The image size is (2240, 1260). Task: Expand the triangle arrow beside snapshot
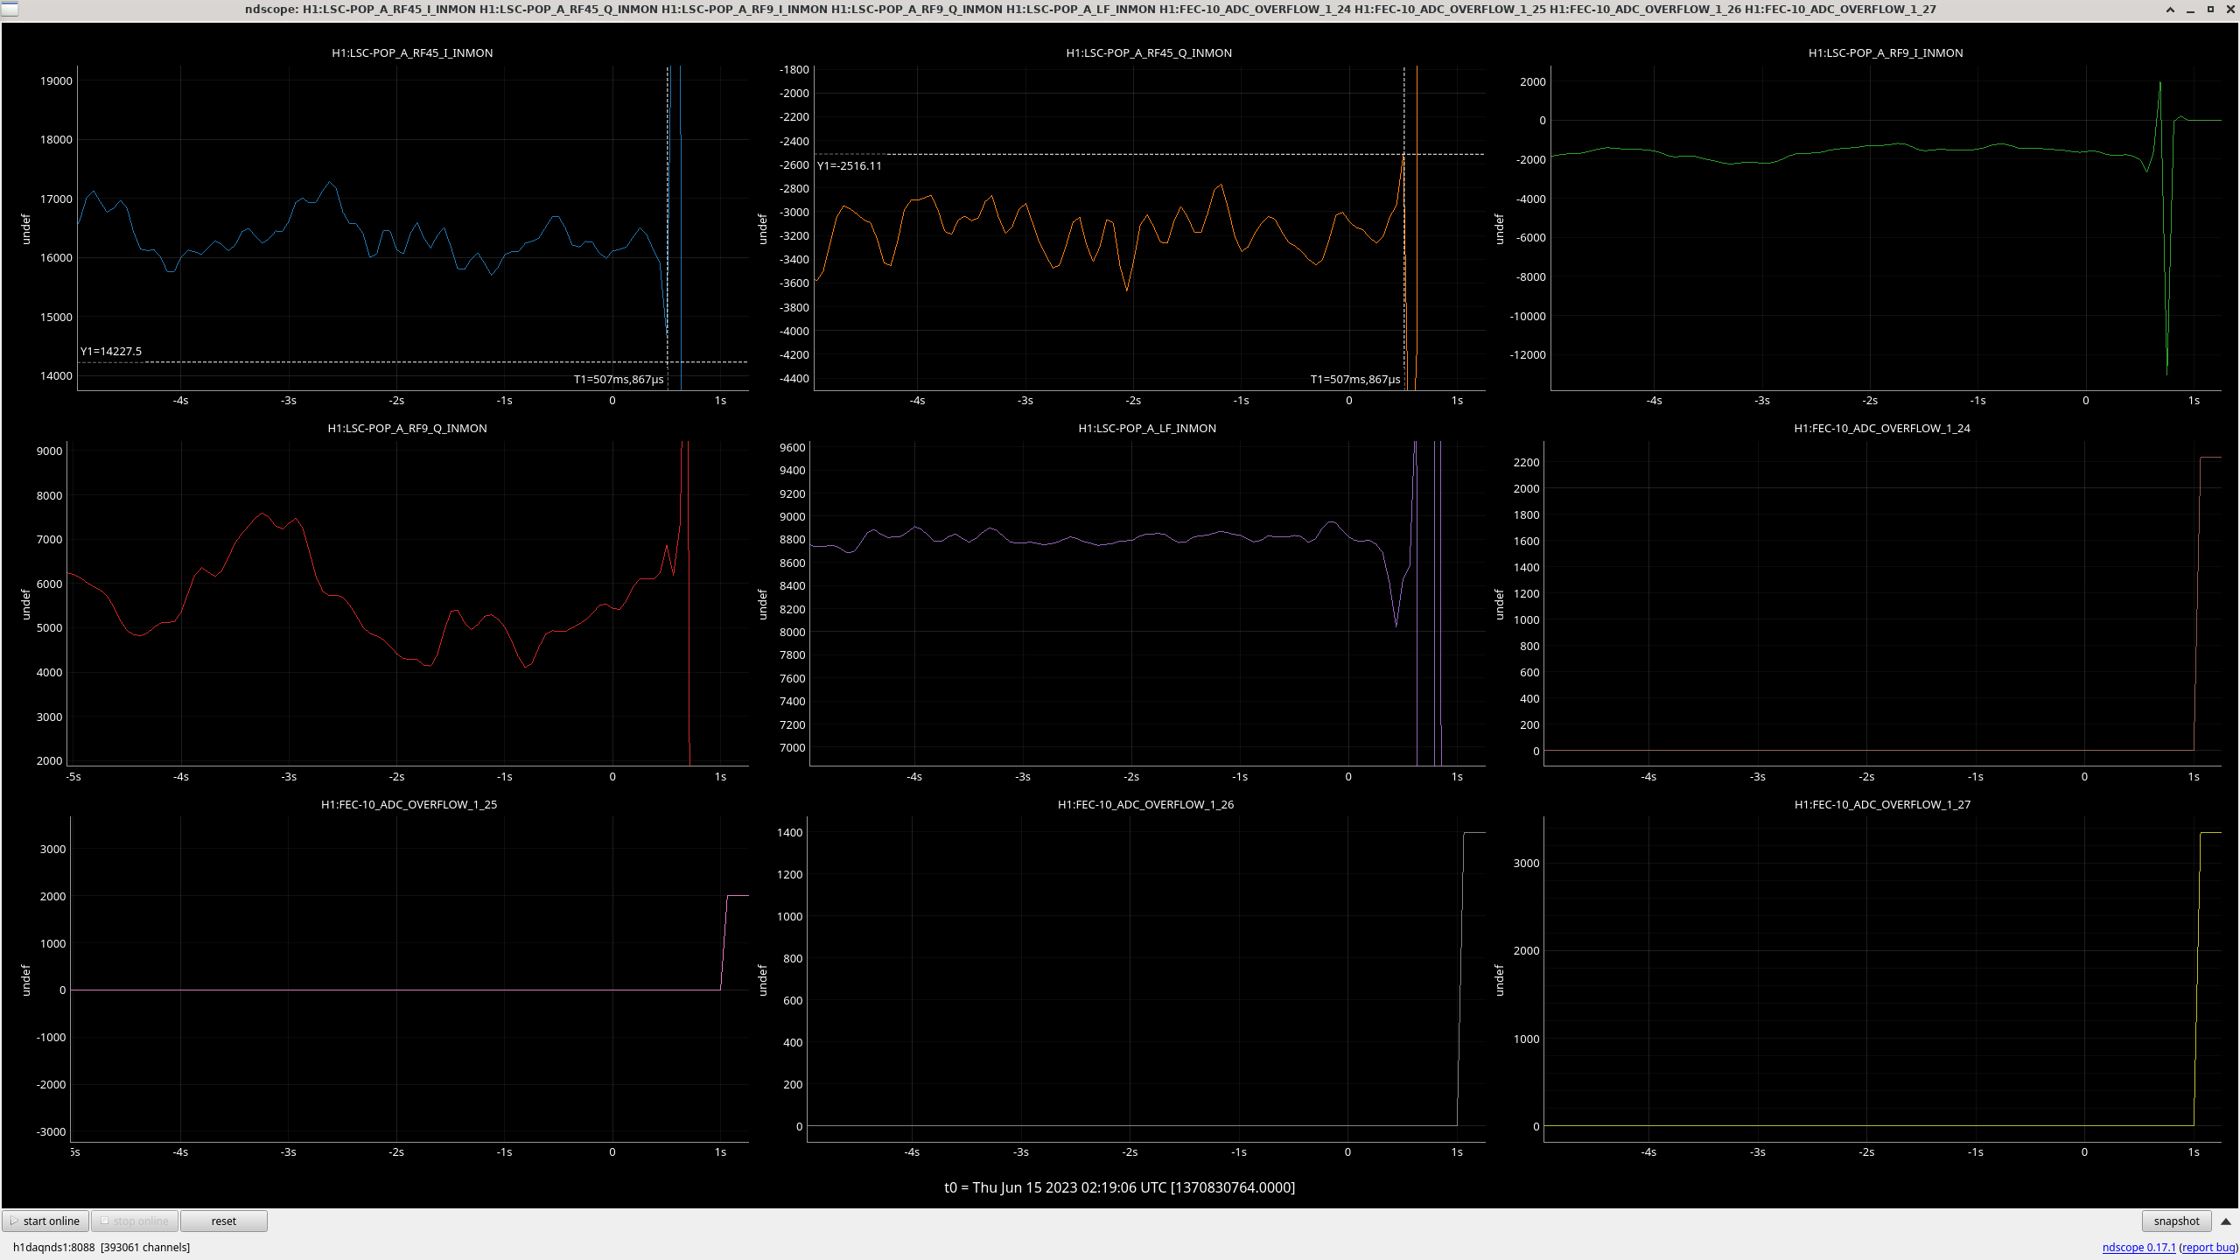2226,1221
